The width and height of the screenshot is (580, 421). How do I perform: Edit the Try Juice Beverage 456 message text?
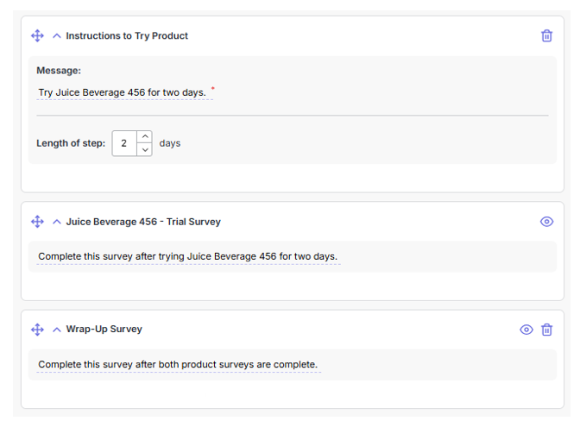(122, 92)
